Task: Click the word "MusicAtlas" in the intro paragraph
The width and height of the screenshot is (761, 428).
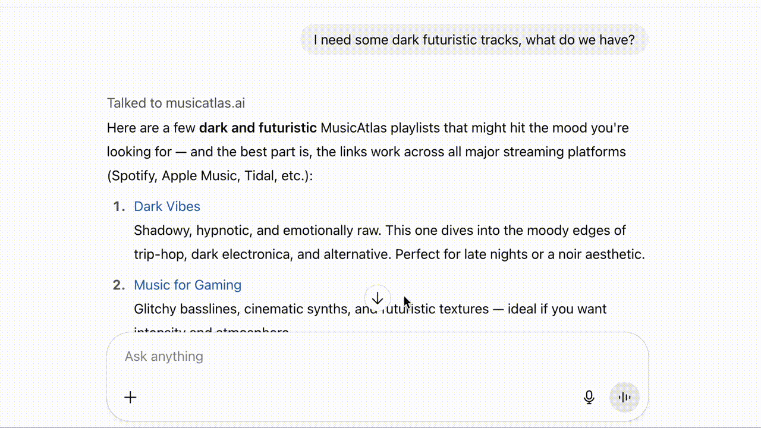Action: pos(353,128)
